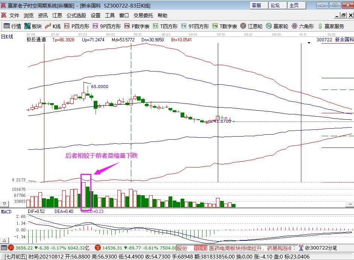
Task: Click the Shanghai index 沪 icon in the status bar
Action: 11,248
